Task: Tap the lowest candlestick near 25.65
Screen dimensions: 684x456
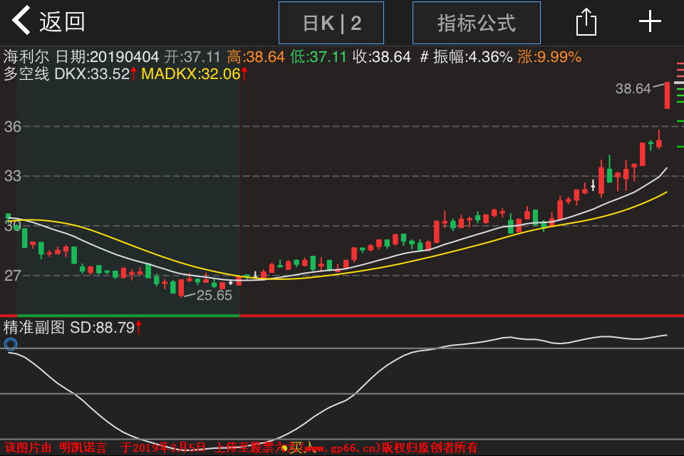Action: tap(181, 288)
